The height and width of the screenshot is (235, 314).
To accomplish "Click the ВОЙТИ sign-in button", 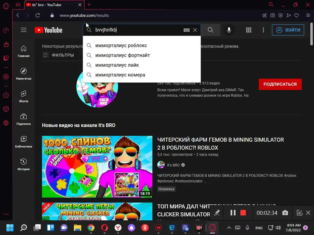I will [288, 30].
